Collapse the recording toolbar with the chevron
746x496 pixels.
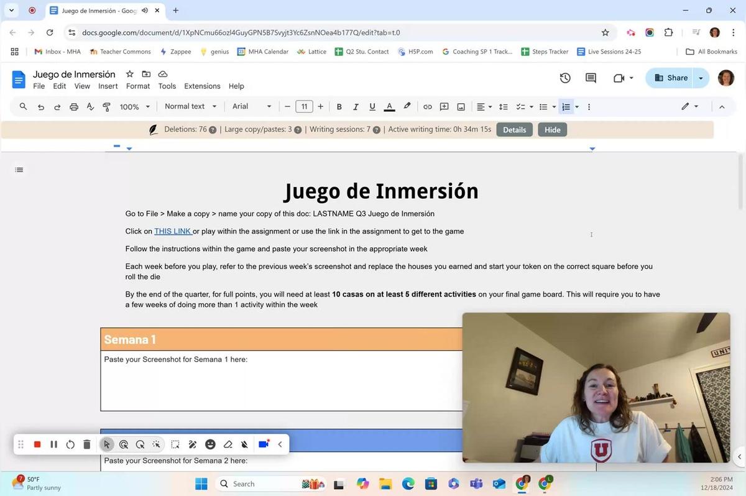279,444
